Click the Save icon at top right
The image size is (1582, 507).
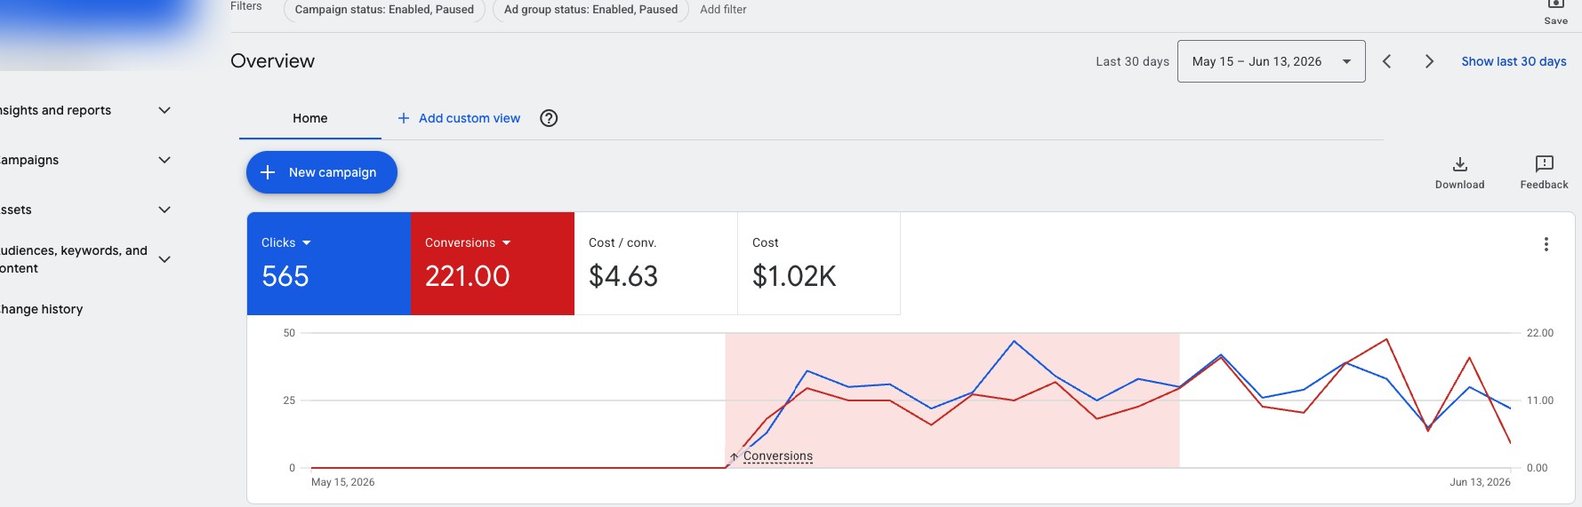point(1555,4)
